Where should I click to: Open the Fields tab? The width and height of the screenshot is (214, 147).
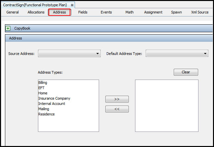(x=83, y=12)
